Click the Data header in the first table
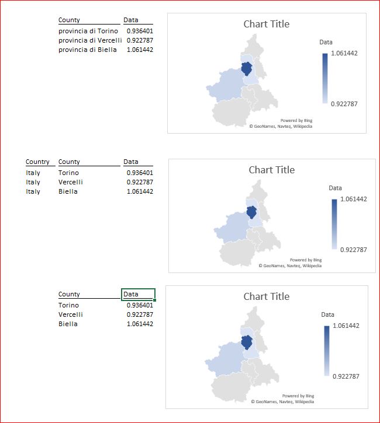380x423 pixels. [x=131, y=20]
